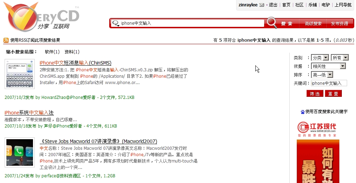Click the 关键词 keyword input field
Image resolution: width=356 pixels, height=183 pixels.
329,83
